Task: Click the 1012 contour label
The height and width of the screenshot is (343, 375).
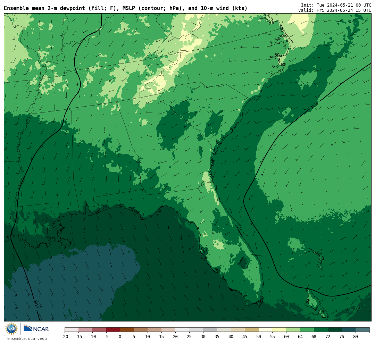Action: point(36,304)
